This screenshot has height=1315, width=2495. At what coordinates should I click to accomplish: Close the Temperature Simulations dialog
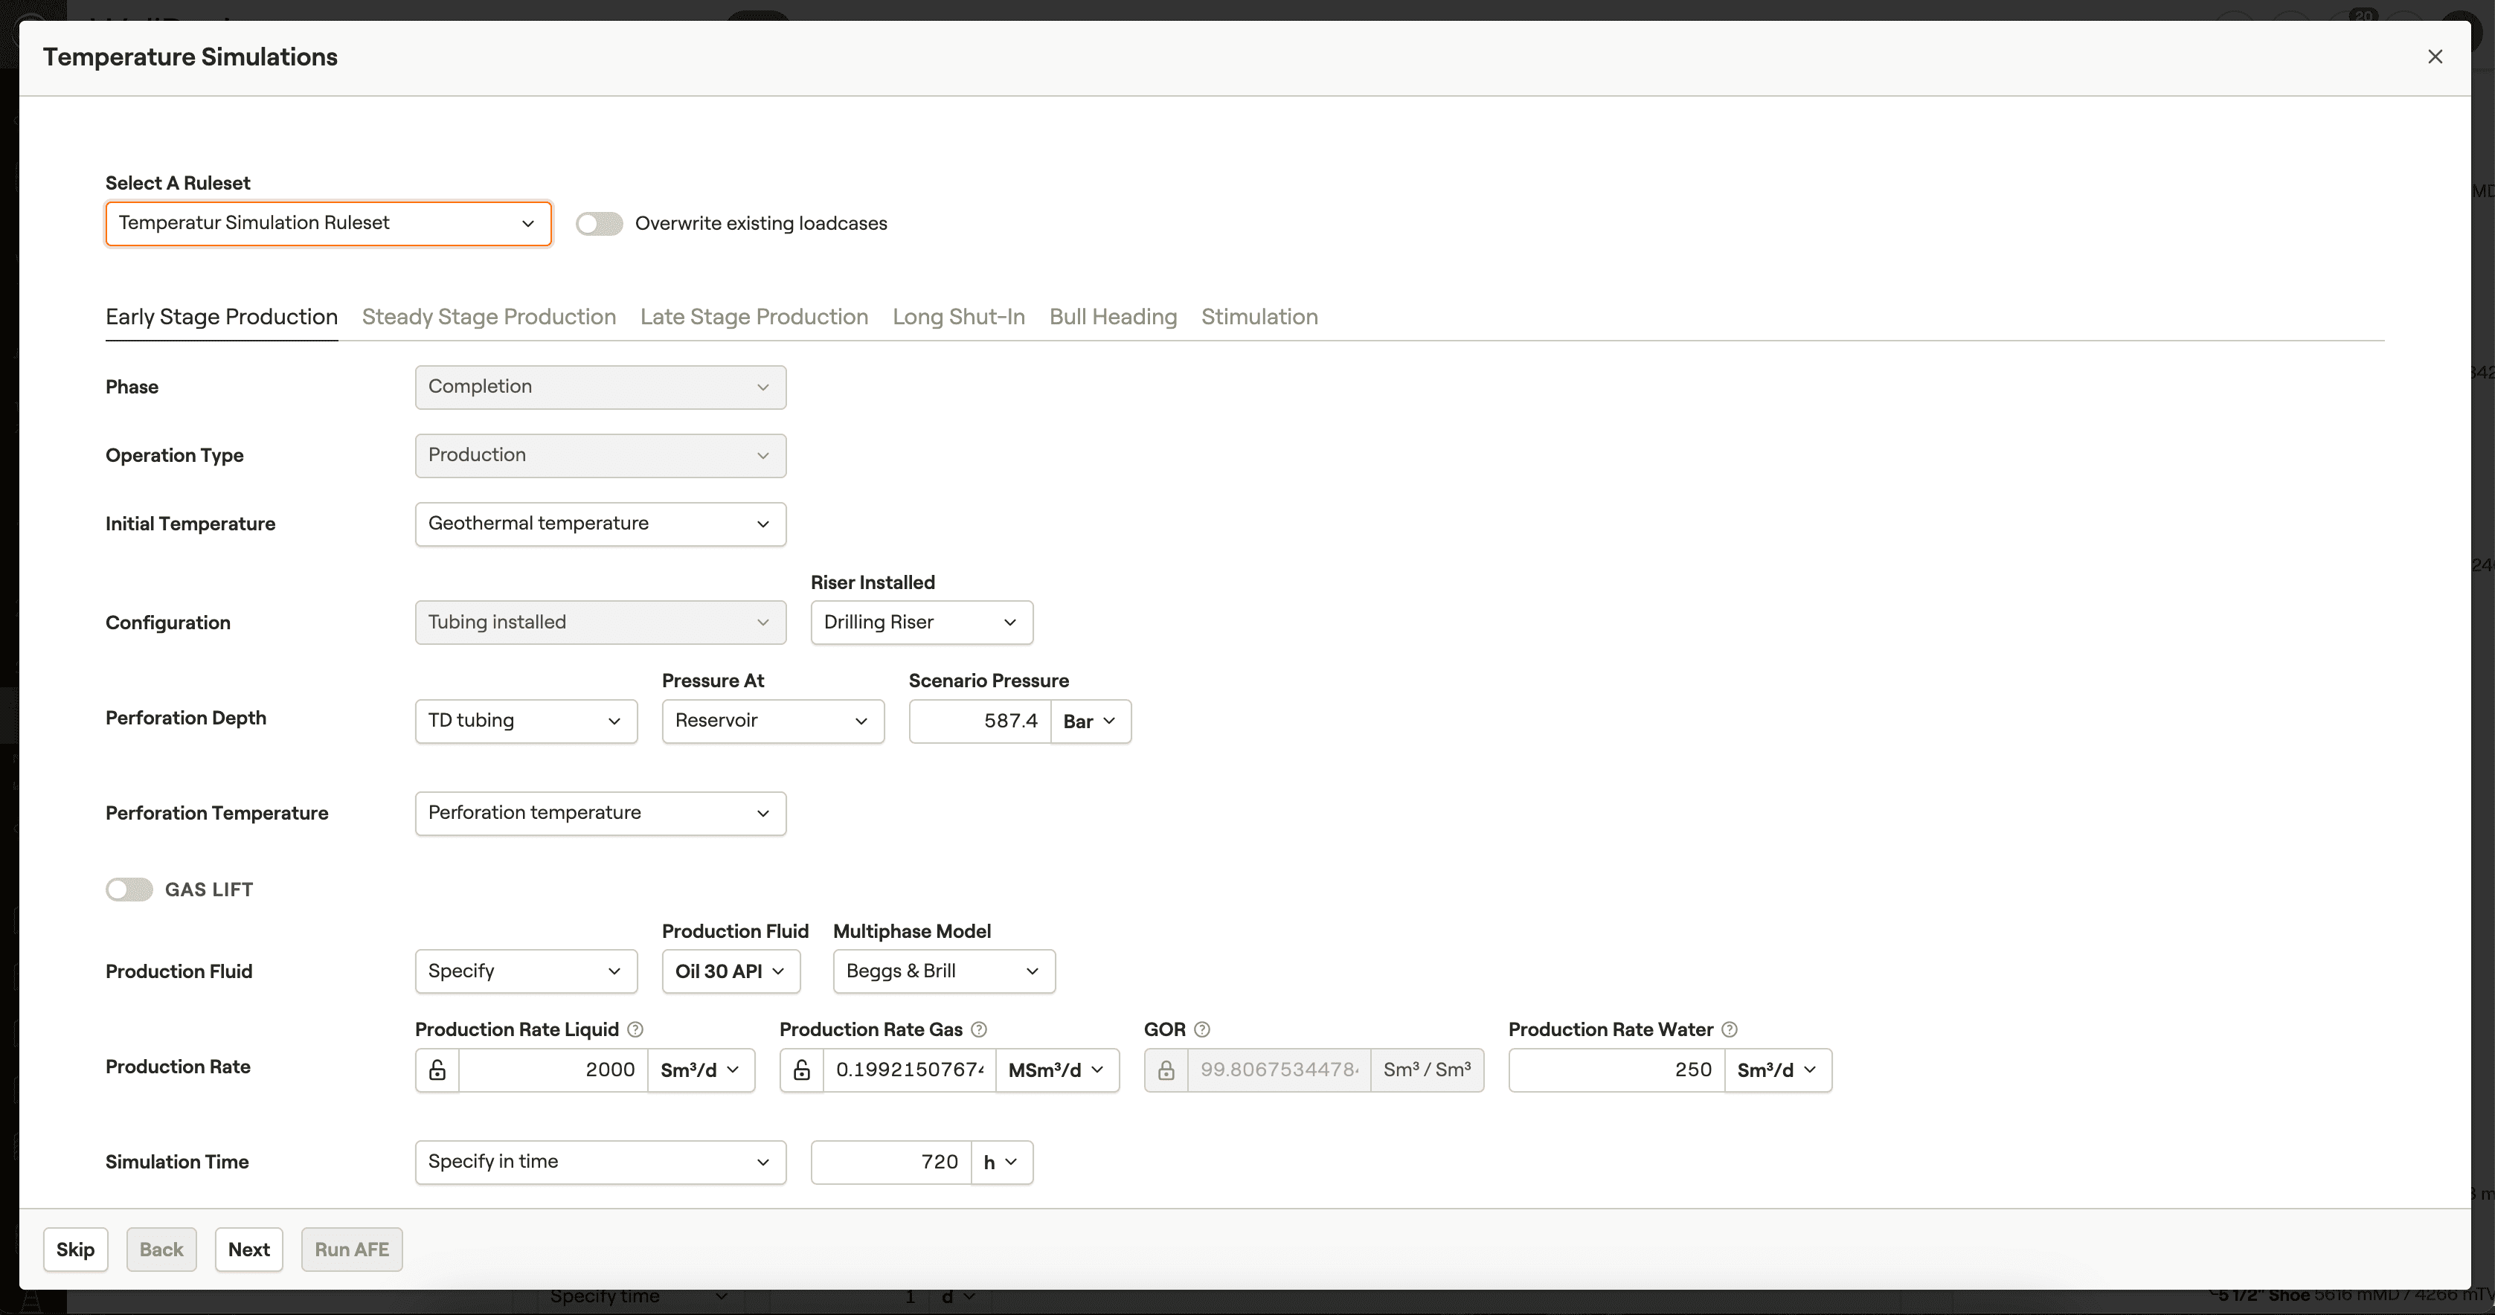click(x=2435, y=57)
